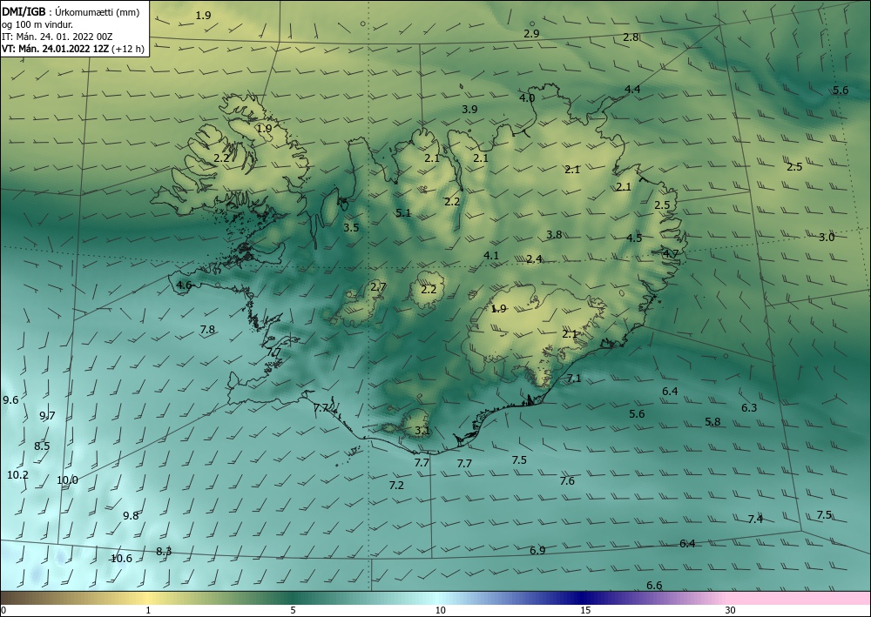Click the 9.6 value at the left edge
871x617 pixels.
(x=10, y=399)
